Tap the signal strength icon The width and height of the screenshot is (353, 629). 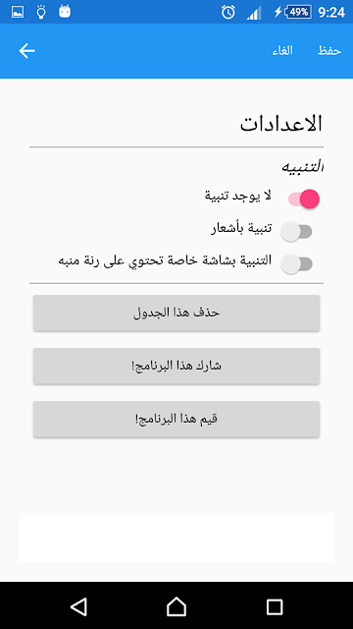tap(254, 13)
